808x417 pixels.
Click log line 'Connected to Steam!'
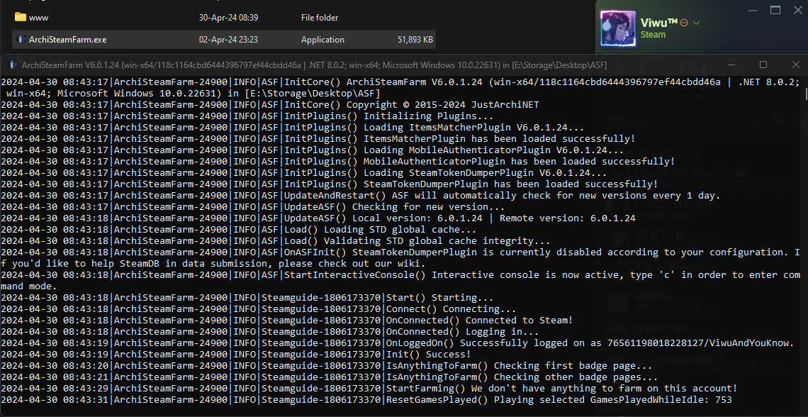coord(286,321)
